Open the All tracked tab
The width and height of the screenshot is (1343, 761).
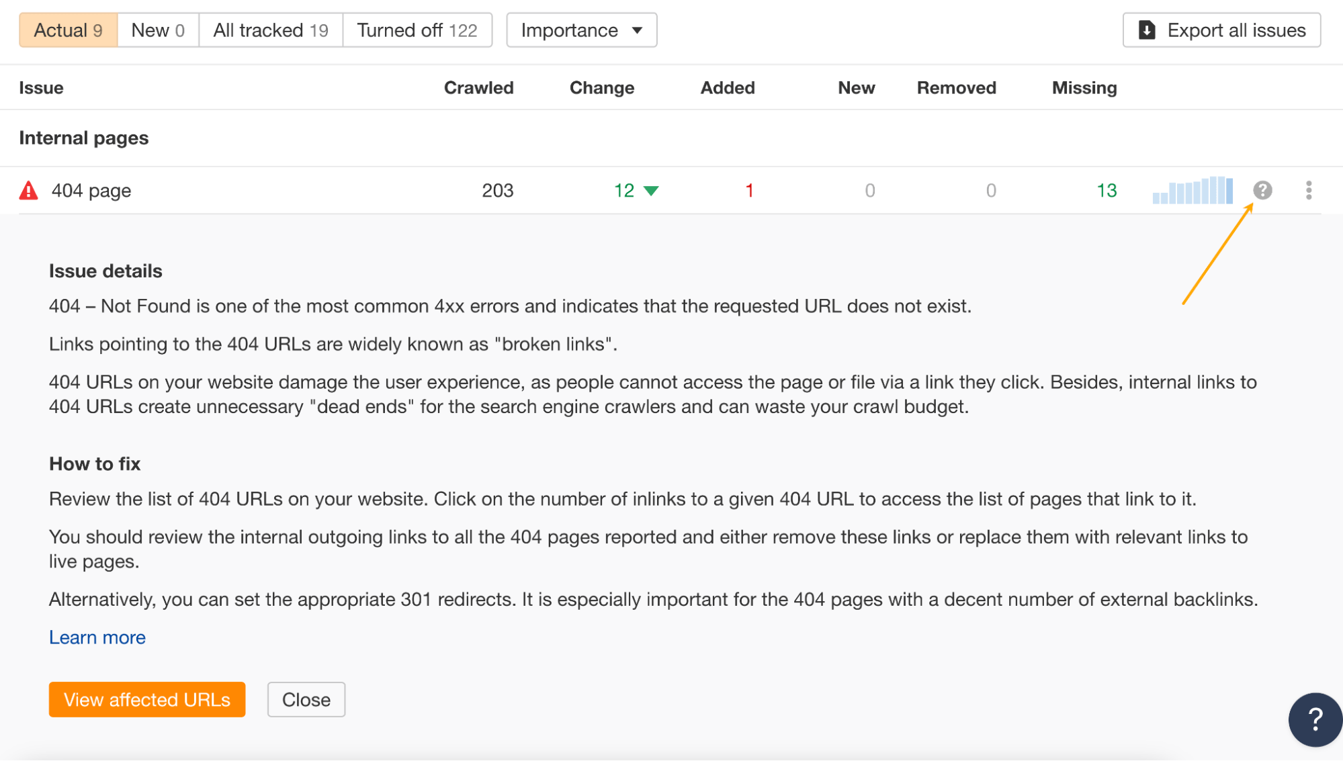(270, 30)
